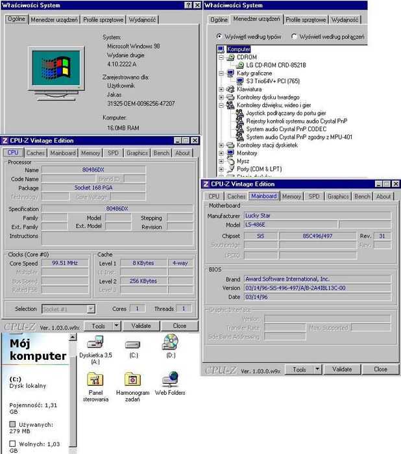Open the Wydajność tab in left System window
This screenshot has height=454, width=401.
pos(142,19)
